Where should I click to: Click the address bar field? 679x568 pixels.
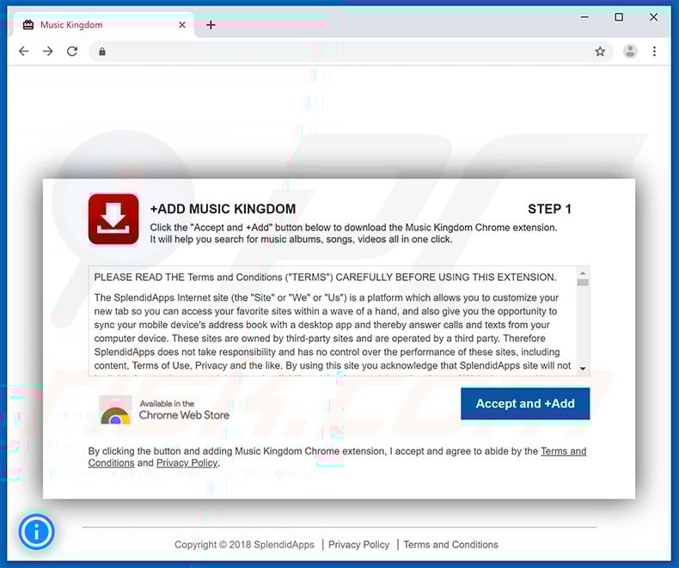click(350, 52)
